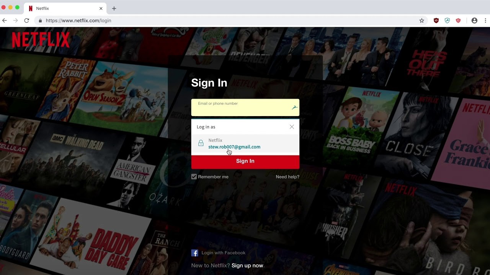Image resolution: width=490 pixels, height=275 pixels.
Task: Open the Chrome profile avatar
Action: point(474,21)
